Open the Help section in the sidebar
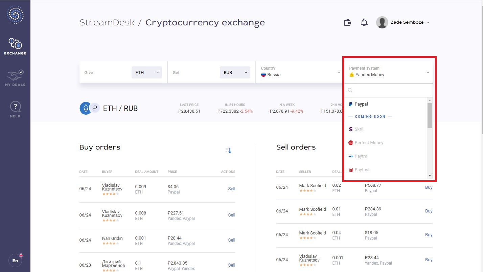Image resolution: width=483 pixels, height=272 pixels. [x=15, y=109]
